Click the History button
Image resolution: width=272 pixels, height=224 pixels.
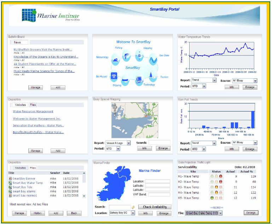tap(37, 213)
